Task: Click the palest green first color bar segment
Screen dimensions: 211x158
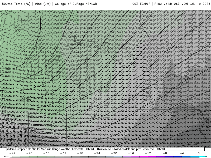Action: (16, 157)
